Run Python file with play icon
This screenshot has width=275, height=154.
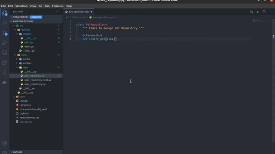pos(258,12)
